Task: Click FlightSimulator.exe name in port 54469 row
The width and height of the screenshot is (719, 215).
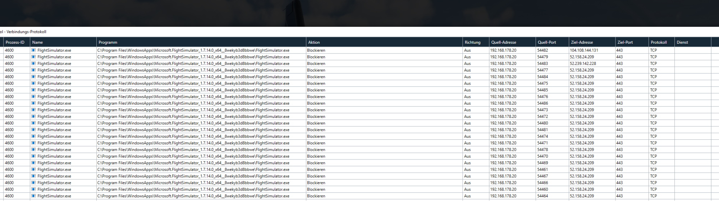Action: [x=54, y=163]
